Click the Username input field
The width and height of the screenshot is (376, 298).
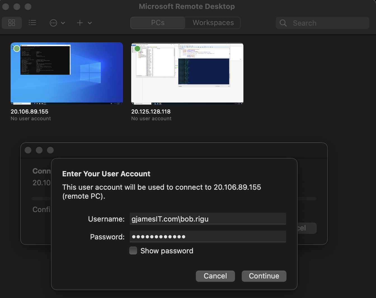(208, 219)
